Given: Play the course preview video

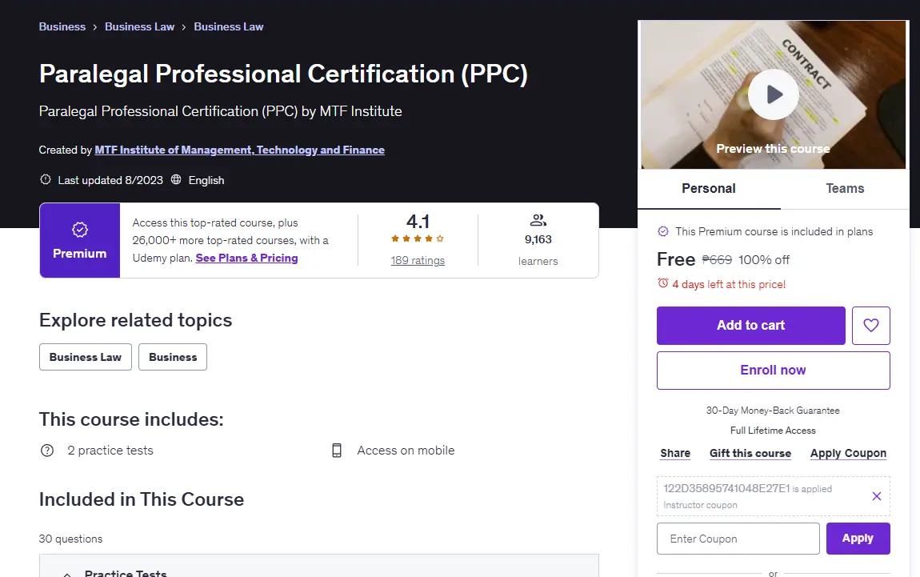Looking at the screenshot, I should click(x=773, y=94).
